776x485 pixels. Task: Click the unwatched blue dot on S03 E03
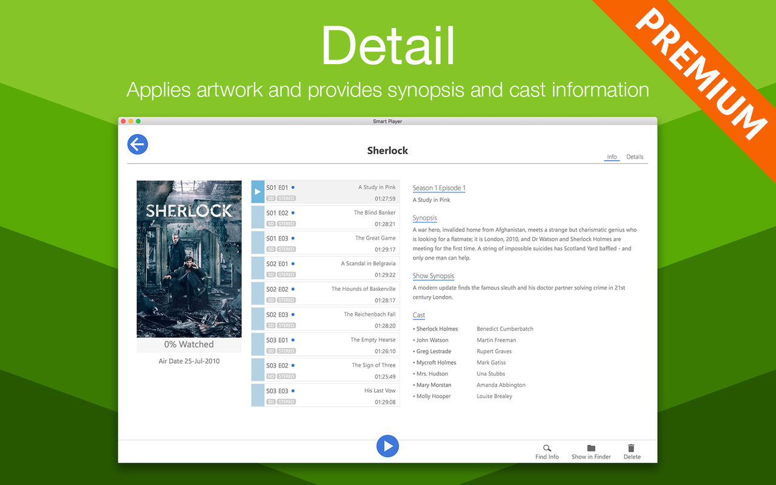pos(293,391)
